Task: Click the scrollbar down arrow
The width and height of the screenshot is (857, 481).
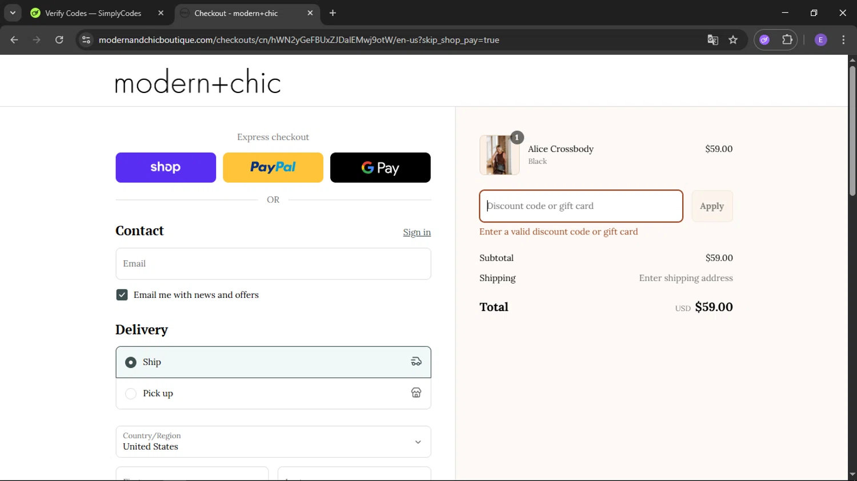Action: click(x=852, y=474)
